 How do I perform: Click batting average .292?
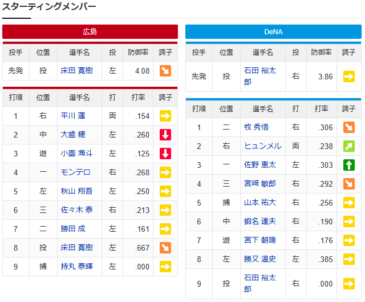pyautogui.click(x=326, y=184)
